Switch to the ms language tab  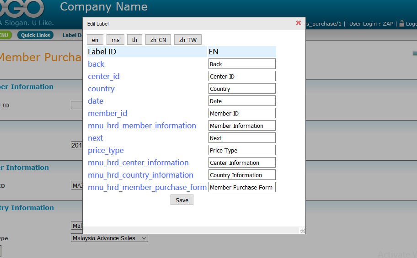coord(115,40)
